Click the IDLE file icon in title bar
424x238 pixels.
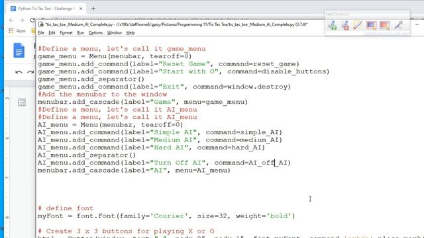(x=41, y=24)
